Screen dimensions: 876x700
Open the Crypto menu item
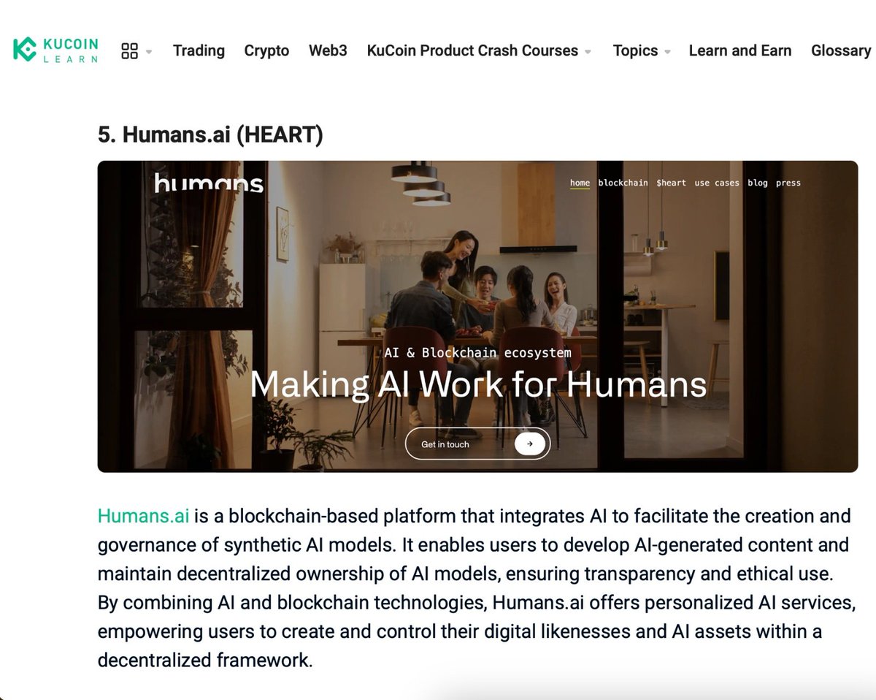tap(266, 50)
